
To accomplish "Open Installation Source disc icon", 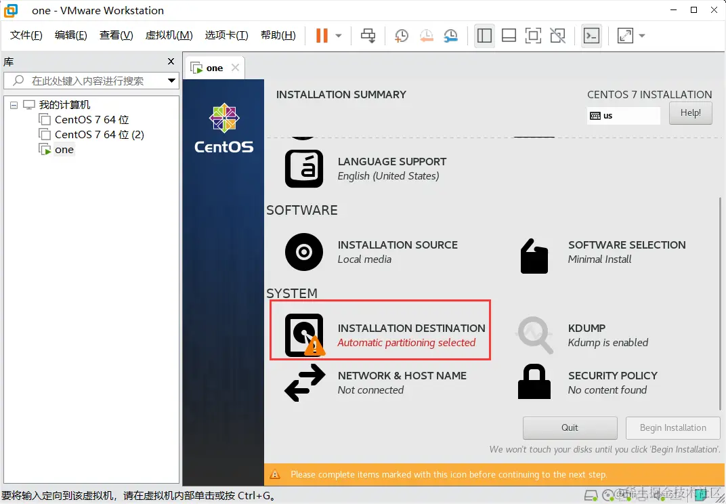I will [x=303, y=252].
